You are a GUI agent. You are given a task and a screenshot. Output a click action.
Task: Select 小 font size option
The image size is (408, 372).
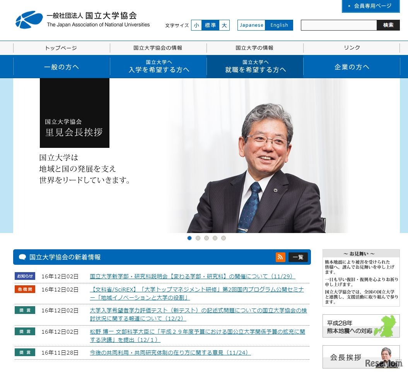coord(196,25)
